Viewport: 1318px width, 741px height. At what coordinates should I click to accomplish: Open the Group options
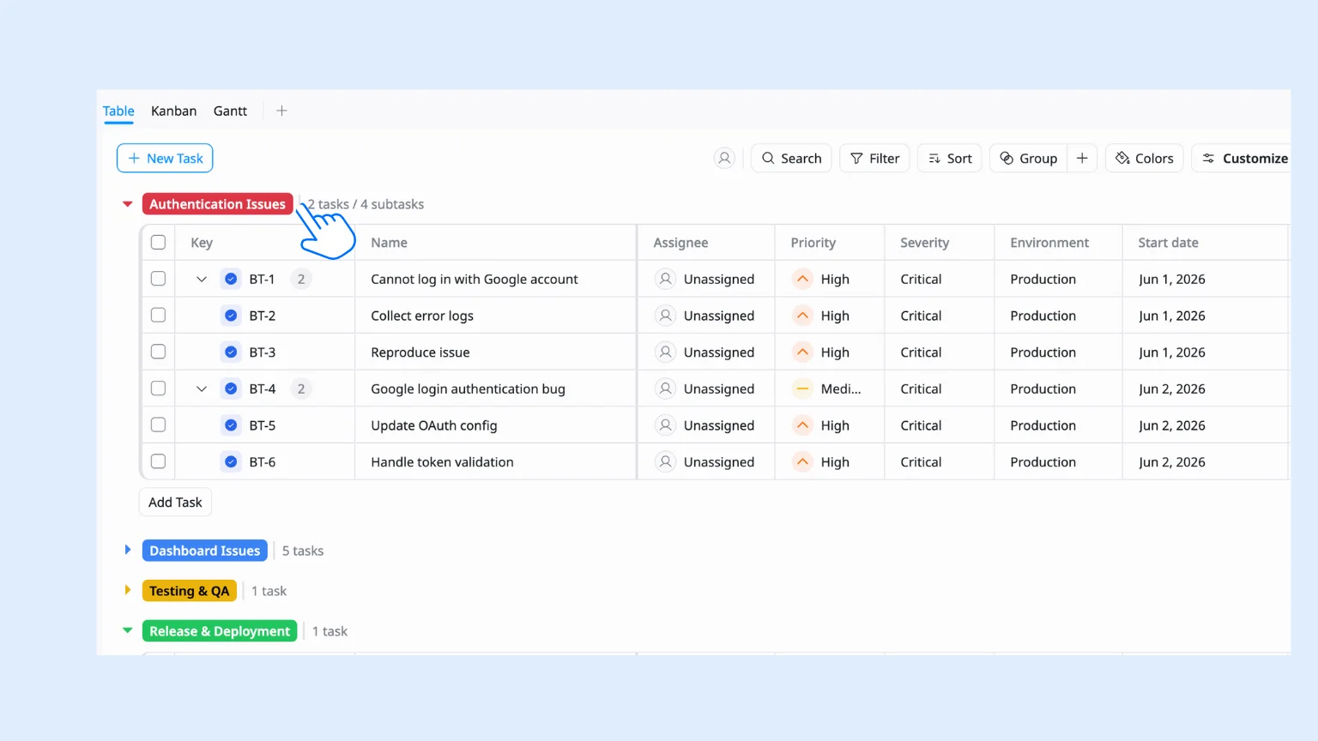point(1029,158)
